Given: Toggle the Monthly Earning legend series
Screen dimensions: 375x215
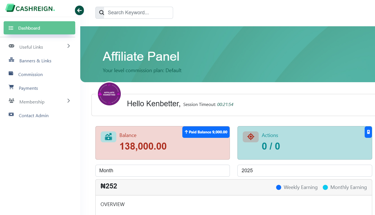Looking at the screenshot, I should pyautogui.click(x=345, y=187).
